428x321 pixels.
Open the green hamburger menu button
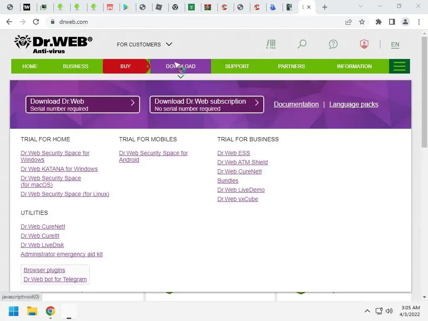click(x=399, y=66)
